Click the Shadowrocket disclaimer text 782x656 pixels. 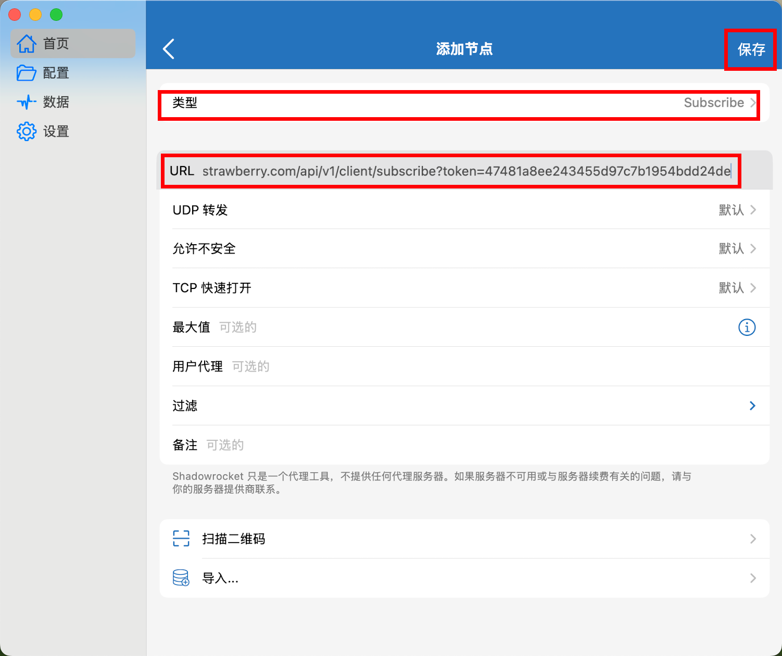tap(432, 483)
